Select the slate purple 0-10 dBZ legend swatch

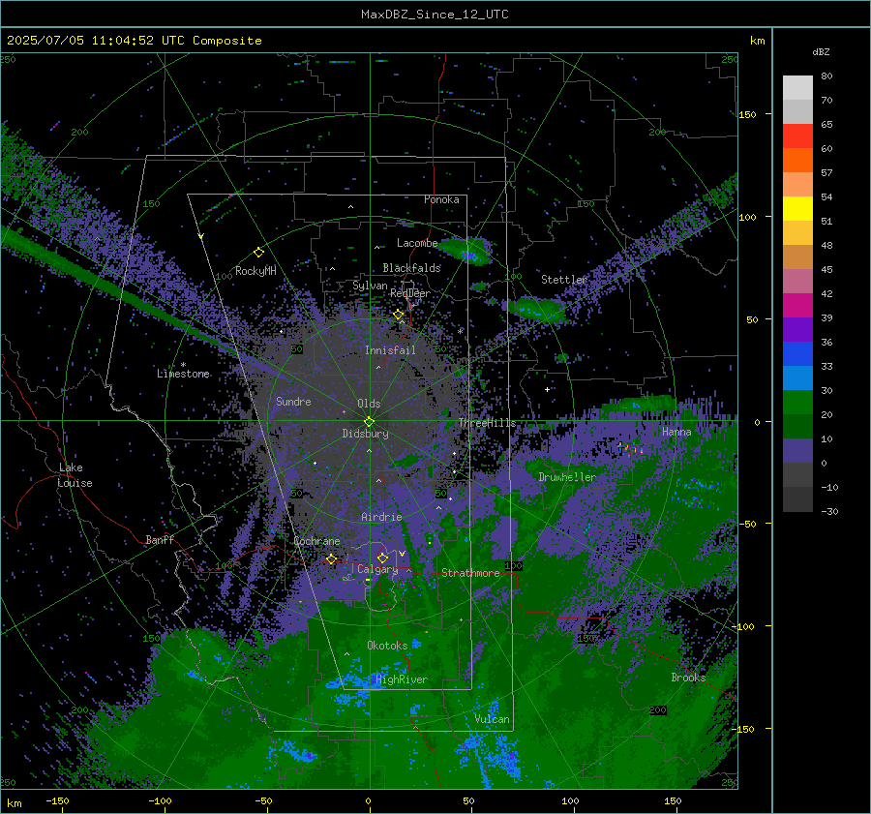797,450
